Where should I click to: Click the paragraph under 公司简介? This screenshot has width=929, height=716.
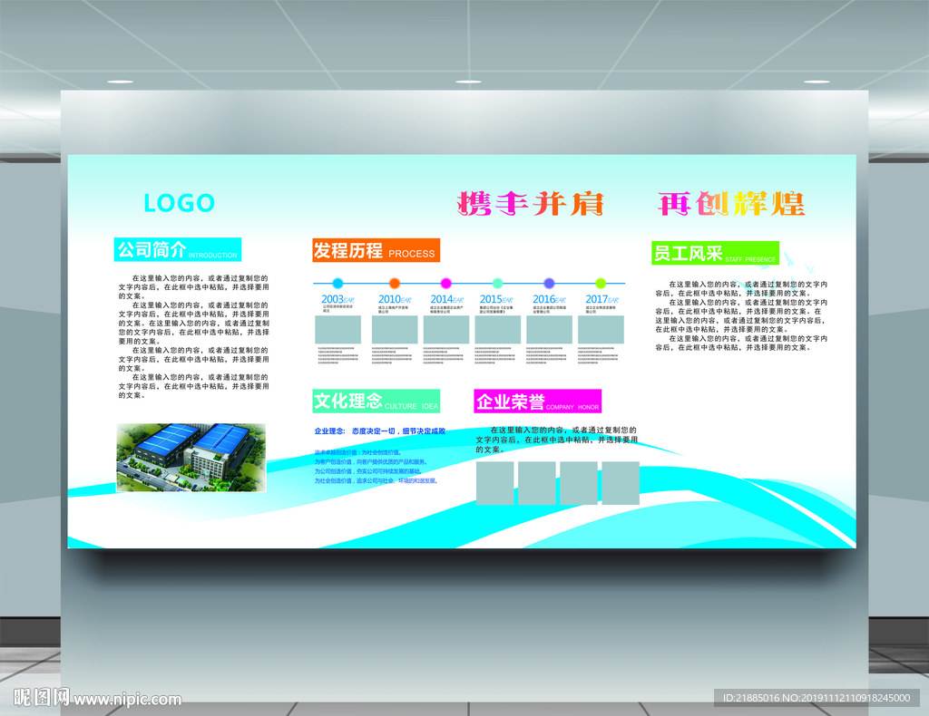point(193,336)
